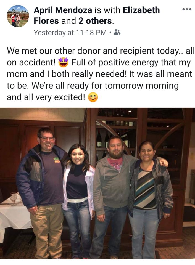Open the group photo in full view

[97, 183]
